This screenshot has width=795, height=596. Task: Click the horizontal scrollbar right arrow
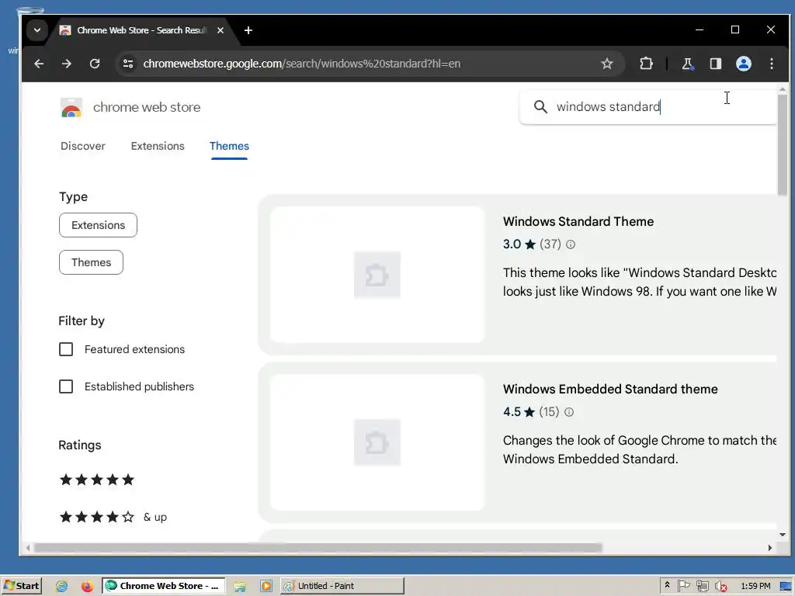pos(769,548)
